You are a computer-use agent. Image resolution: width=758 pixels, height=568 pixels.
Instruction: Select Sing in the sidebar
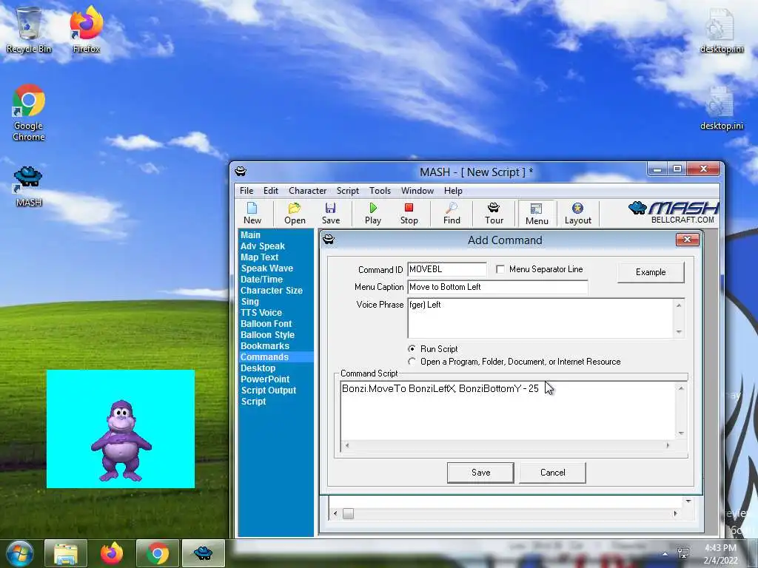pos(250,302)
